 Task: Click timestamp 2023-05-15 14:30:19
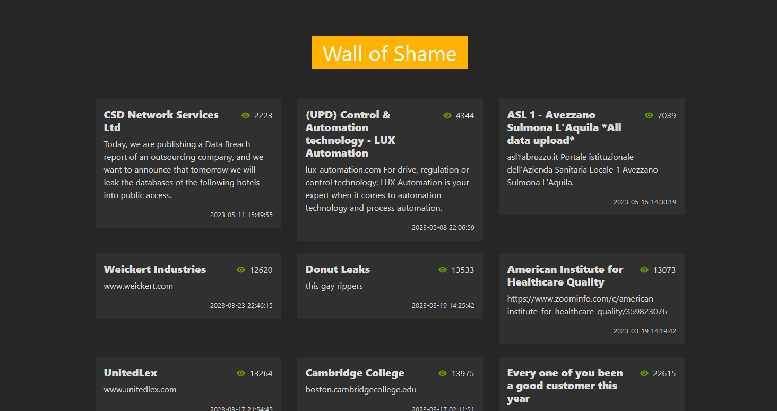645,202
